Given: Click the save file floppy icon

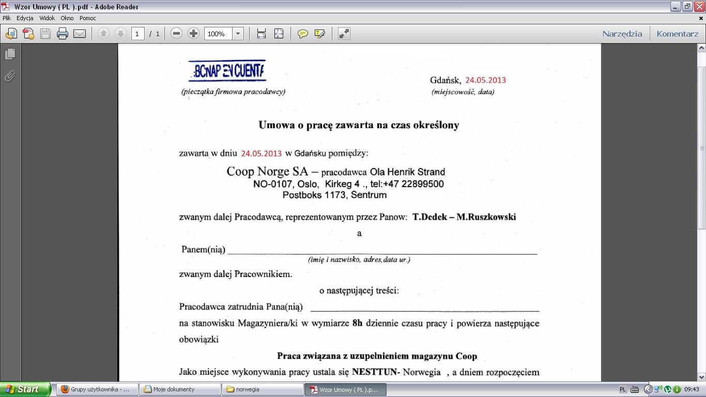Looking at the screenshot, I should [45, 34].
